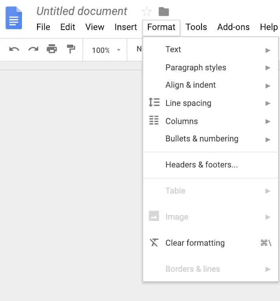Expand the Bullets & numbering submenu arrow
The height and width of the screenshot is (301, 280).
click(268, 139)
